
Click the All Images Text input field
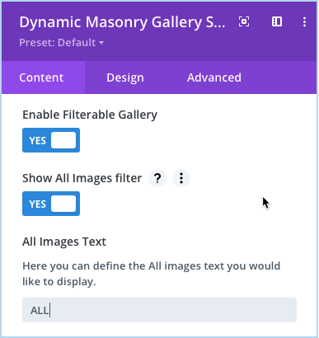[159, 310]
